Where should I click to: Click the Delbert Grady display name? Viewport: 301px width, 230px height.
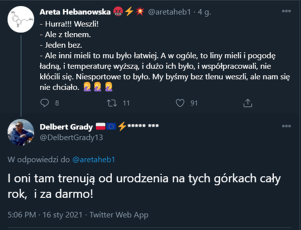click(x=66, y=126)
